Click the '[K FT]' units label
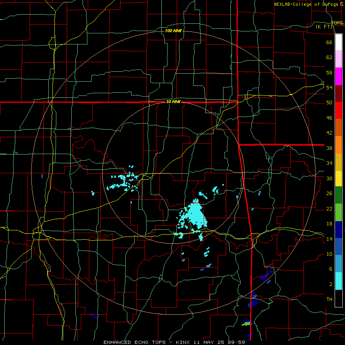The width and height of the screenshot is (345, 345). click(324, 27)
